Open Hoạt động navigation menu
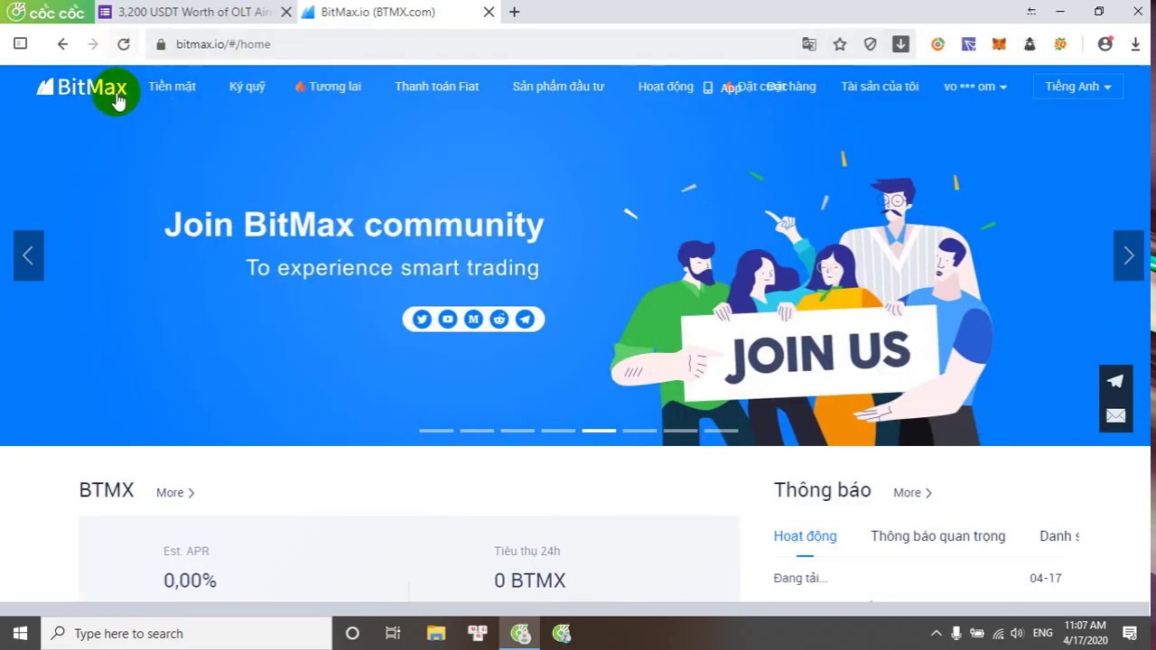This screenshot has height=650, width=1156. pos(666,87)
